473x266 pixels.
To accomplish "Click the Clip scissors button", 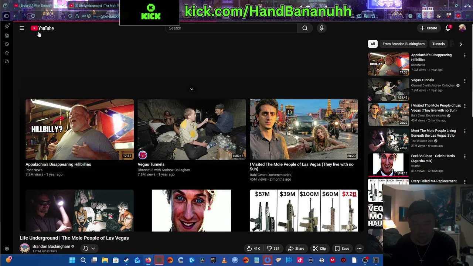I will click(x=319, y=249).
